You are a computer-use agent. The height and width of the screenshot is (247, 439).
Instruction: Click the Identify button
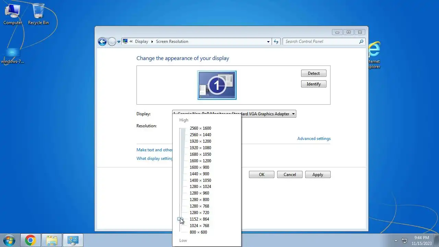[x=313, y=84]
